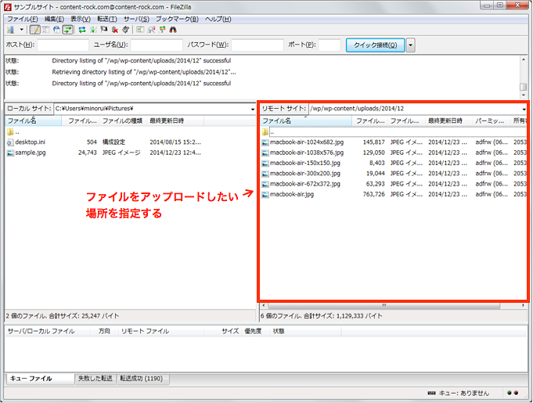Toggle the local directory tree view
Viewport: 533px width, 403px height.
(x=45, y=30)
